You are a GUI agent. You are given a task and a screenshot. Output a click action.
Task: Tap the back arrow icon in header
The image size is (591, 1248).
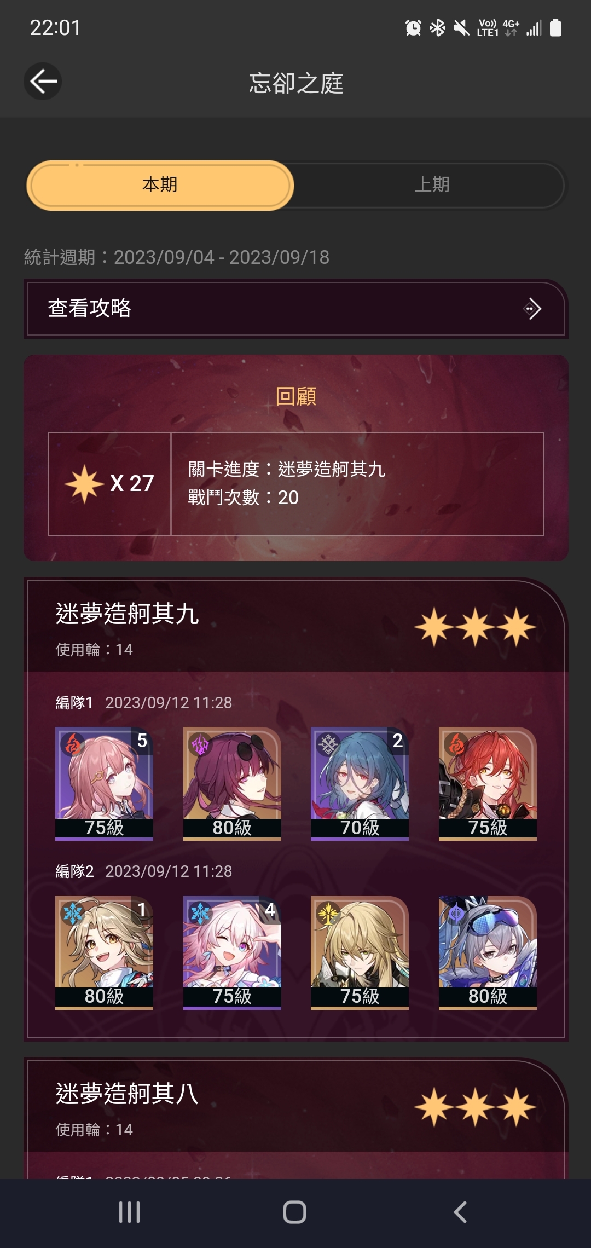43,82
